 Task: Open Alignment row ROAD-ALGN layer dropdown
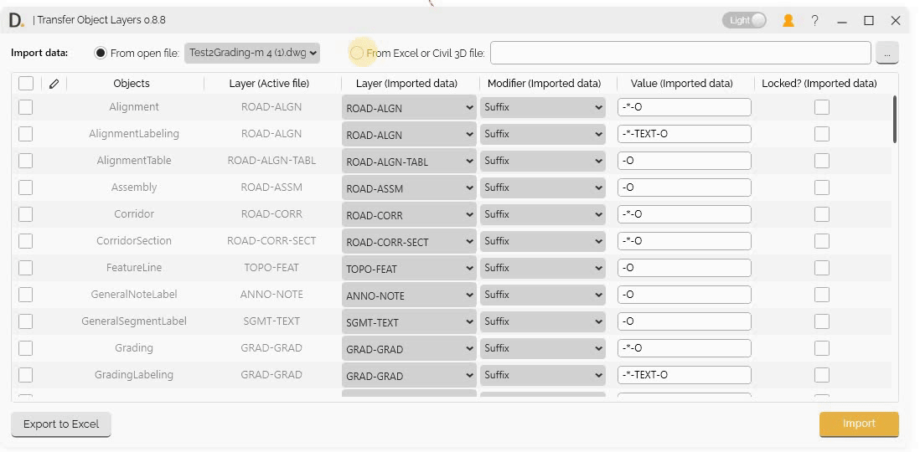(409, 108)
